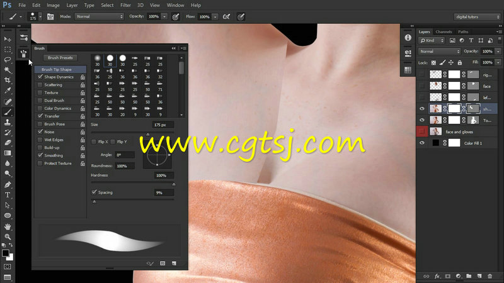Select the Clone Stamp tool
Image resolution: width=504 pixels, height=283 pixels.
(8, 122)
